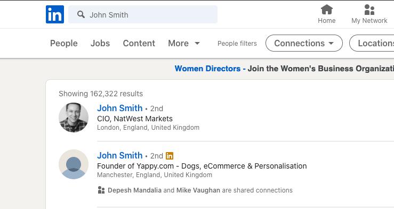Open the Home icon in navigation
Image resolution: width=394 pixels, height=209 pixels.
point(327,10)
